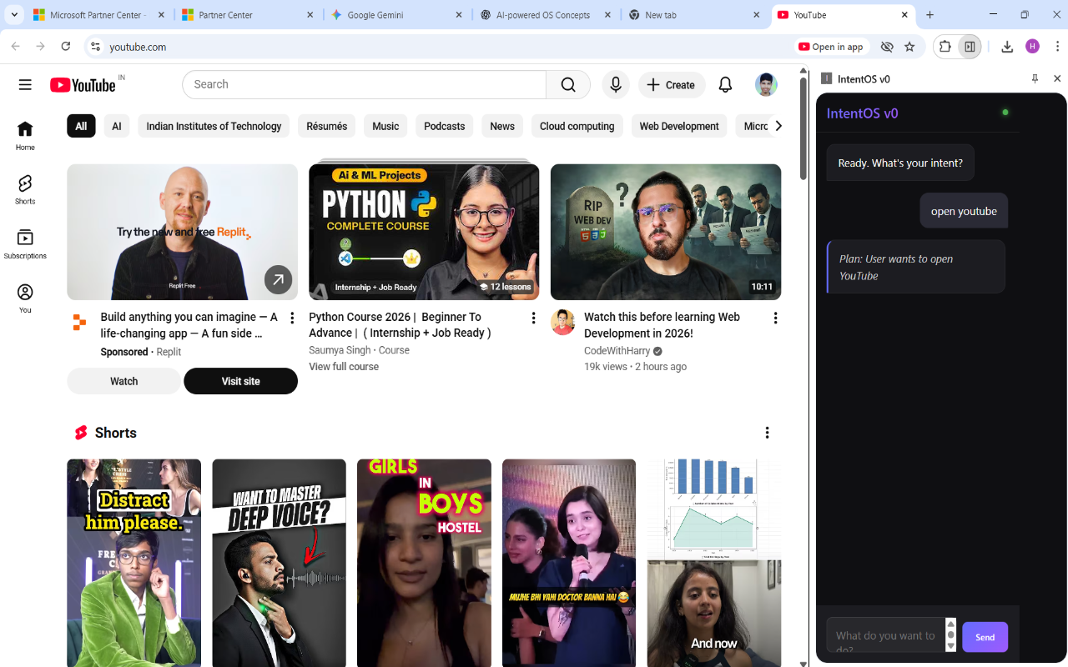This screenshot has width=1068, height=667.
Task: Pin the IntentOS side panel
Action: 1035,78
